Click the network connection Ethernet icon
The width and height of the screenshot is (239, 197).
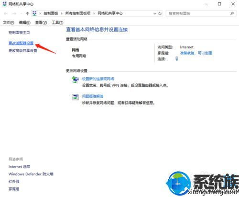coord(177,59)
